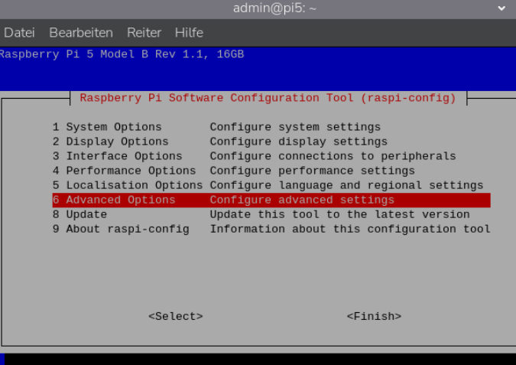
Task: Click highlighted 6 Advanced Options entry
Action: pyautogui.click(x=114, y=200)
